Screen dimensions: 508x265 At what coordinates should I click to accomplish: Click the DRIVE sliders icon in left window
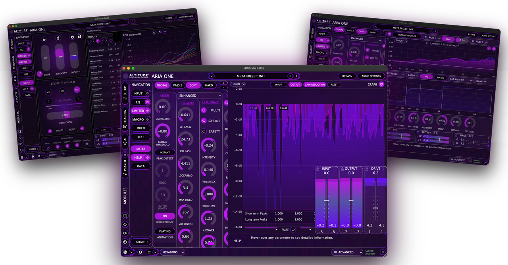[x=40, y=74]
